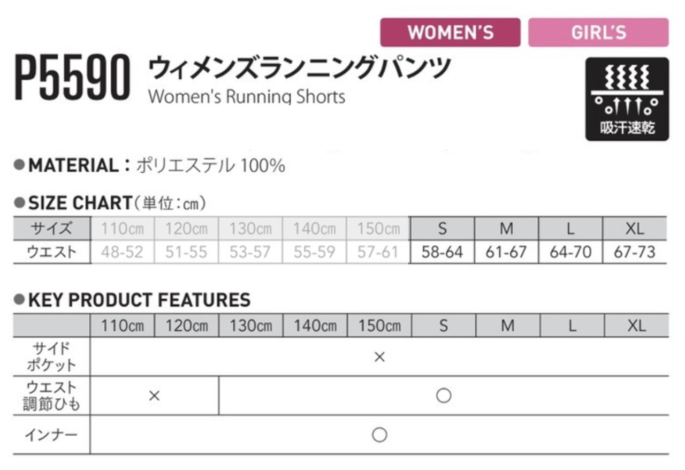
Task: Click the MATERIAL heading text
Action: tap(72, 166)
